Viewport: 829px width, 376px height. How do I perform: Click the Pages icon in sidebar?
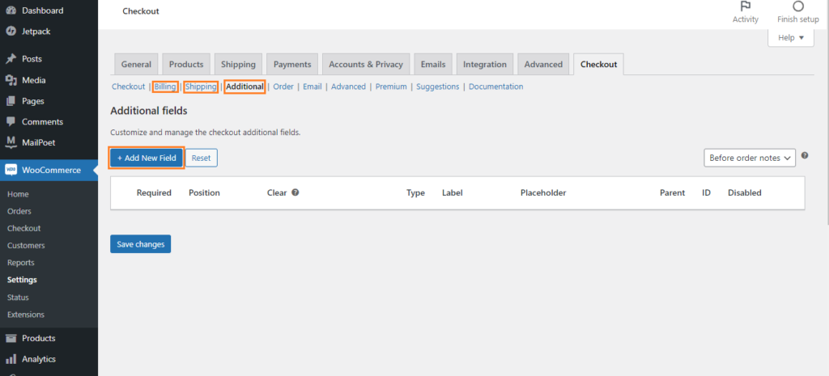pyautogui.click(x=11, y=101)
